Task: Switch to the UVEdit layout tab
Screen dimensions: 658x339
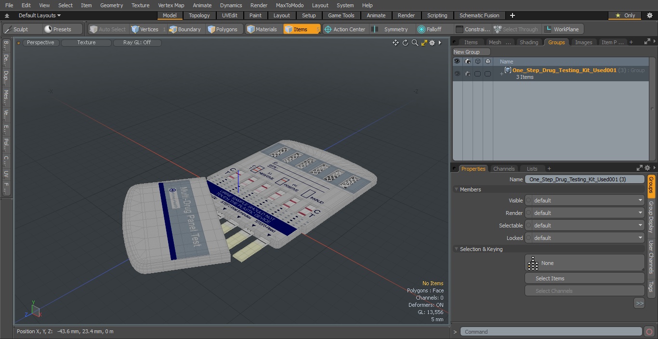Action: (x=229, y=15)
